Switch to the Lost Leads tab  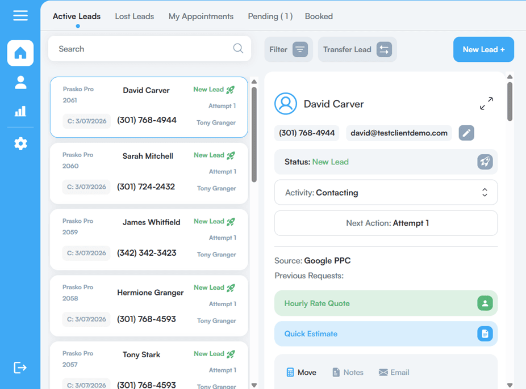pyautogui.click(x=134, y=16)
